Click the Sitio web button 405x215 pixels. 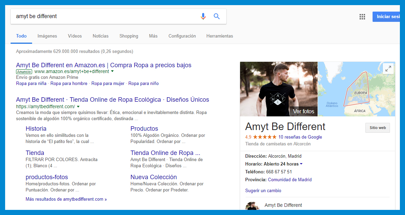(x=378, y=128)
